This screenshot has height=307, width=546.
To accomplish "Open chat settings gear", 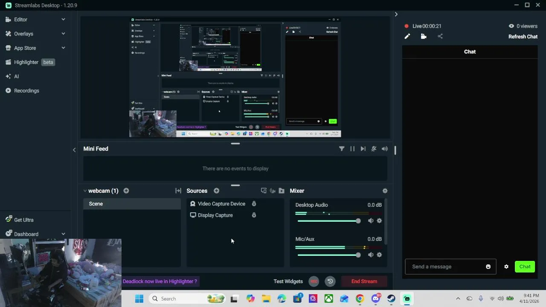I will 506,267.
